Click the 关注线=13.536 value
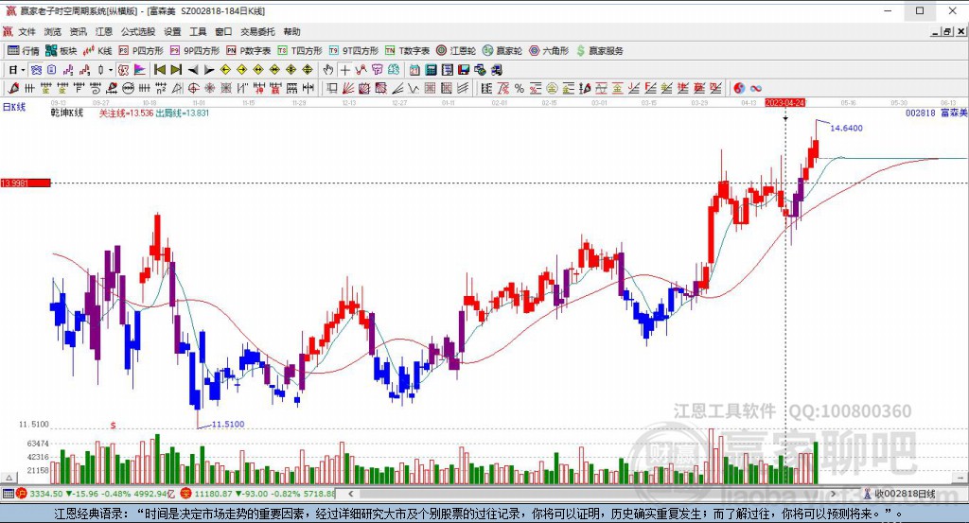The height and width of the screenshot is (523, 969). coord(126,113)
